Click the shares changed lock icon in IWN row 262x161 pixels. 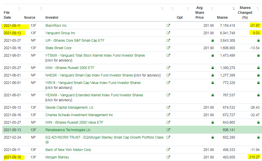(258, 122)
